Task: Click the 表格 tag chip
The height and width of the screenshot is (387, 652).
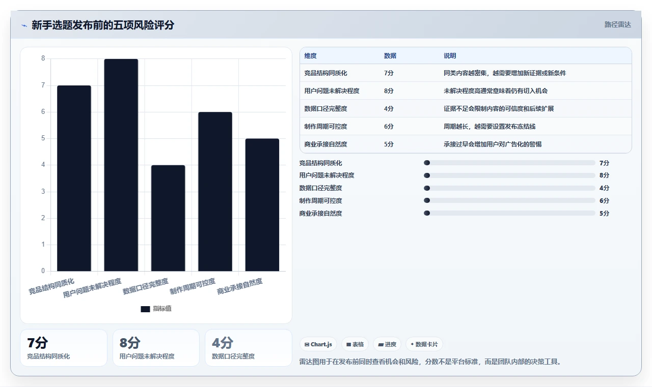Action: click(x=355, y=344)
